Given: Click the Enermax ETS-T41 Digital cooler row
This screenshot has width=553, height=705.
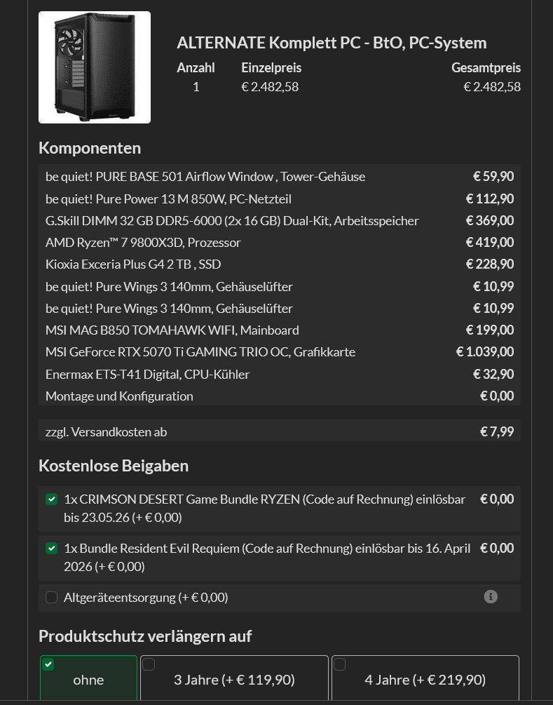Looking at the screenshot, I should (x=147, y=375).
